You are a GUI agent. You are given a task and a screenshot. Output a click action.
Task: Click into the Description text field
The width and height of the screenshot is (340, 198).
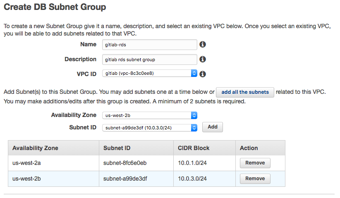(x=149, y=60)
